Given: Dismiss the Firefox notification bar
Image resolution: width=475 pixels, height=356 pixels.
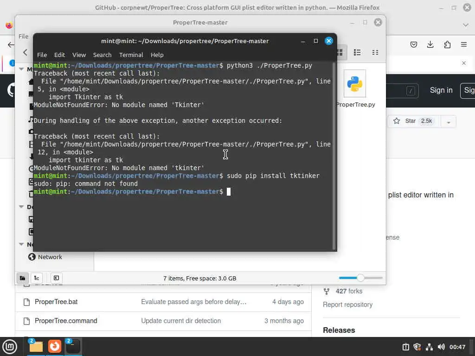Looking at the screenshot, I should coord(464,63).
